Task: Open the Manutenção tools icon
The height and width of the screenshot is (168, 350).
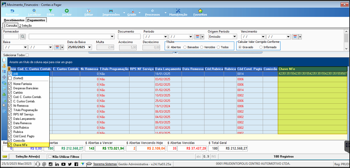Action: [178, 11]
